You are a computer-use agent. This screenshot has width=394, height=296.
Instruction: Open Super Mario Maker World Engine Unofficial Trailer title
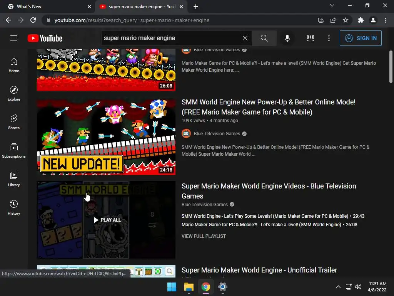coord(259,270)
